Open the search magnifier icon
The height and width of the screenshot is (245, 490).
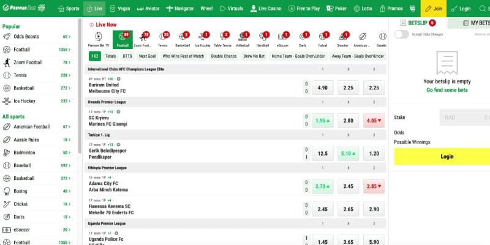(x=483, y=9)
